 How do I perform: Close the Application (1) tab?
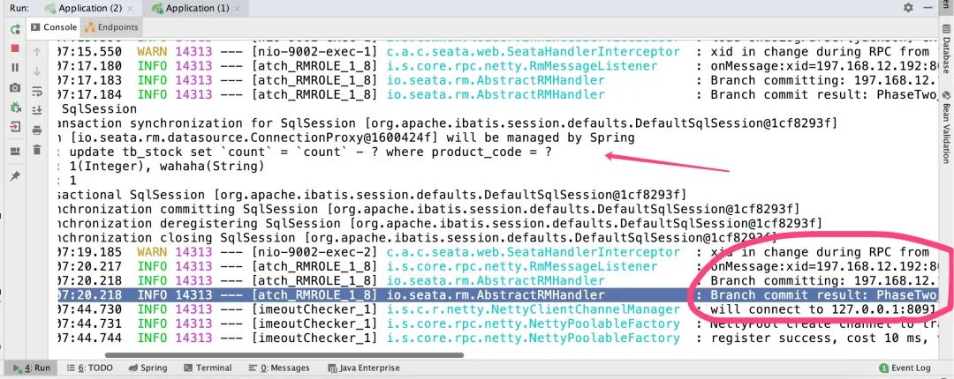[x=238, y=9]
